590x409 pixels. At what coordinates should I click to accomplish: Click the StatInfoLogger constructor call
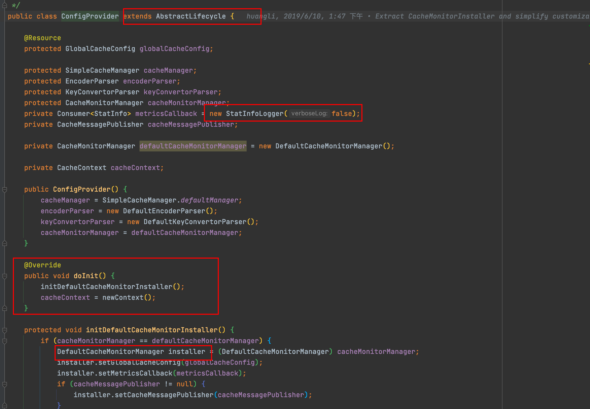255,114
